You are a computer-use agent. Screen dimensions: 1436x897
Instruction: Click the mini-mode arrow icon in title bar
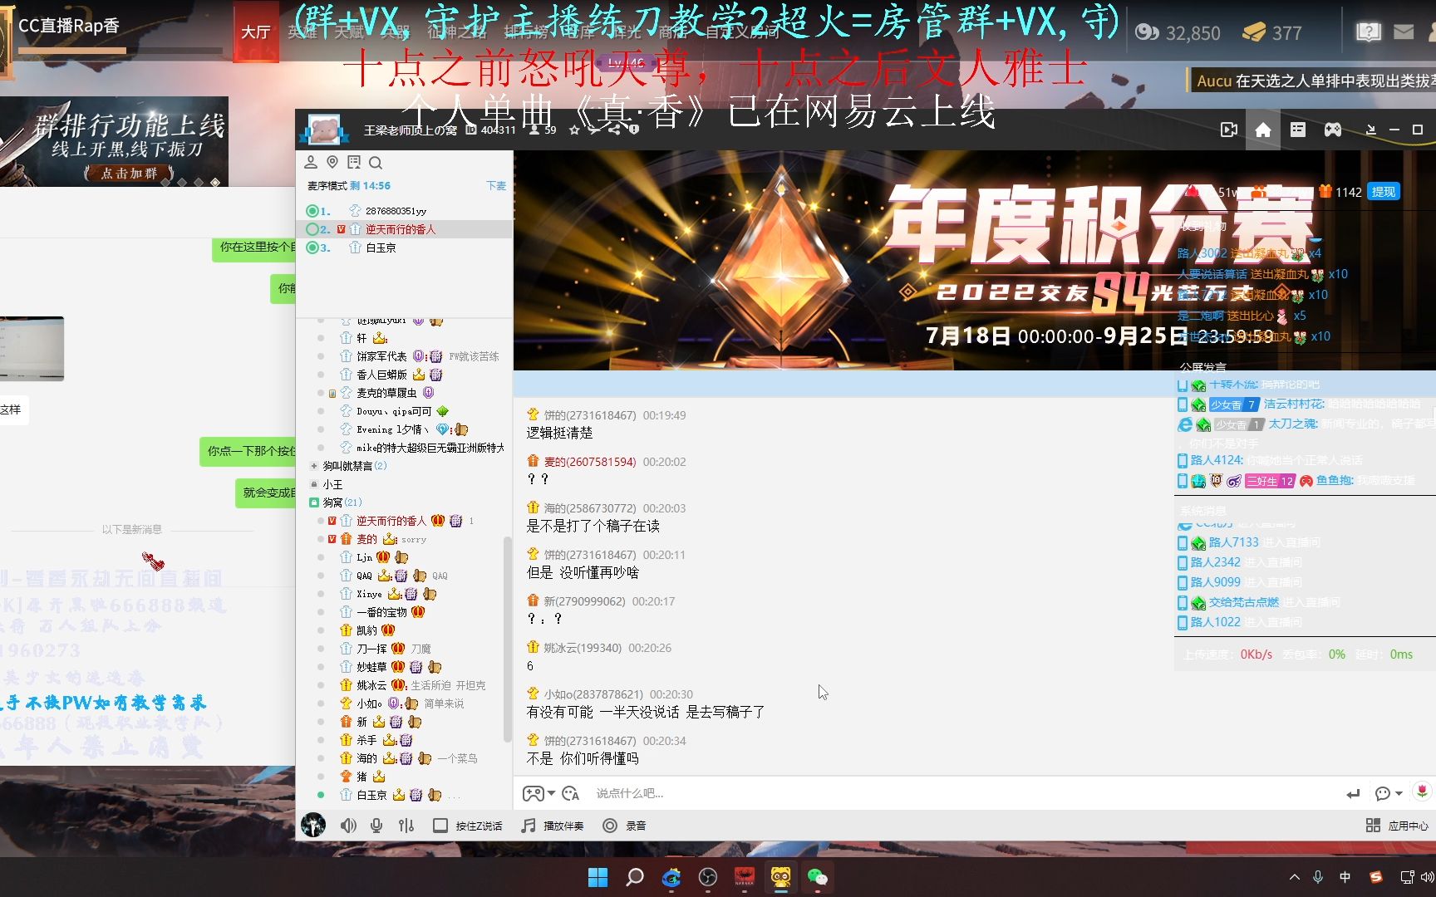point(1371,130)
